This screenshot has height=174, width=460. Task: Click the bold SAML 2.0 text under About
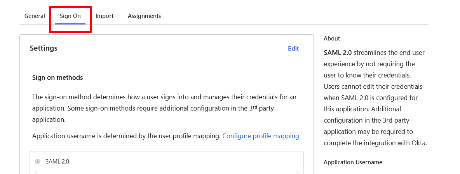[338, 53]
